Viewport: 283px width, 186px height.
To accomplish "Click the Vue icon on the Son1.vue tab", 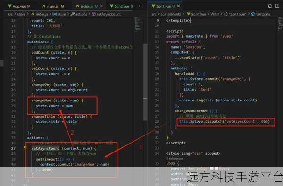I will pos(153,6).
